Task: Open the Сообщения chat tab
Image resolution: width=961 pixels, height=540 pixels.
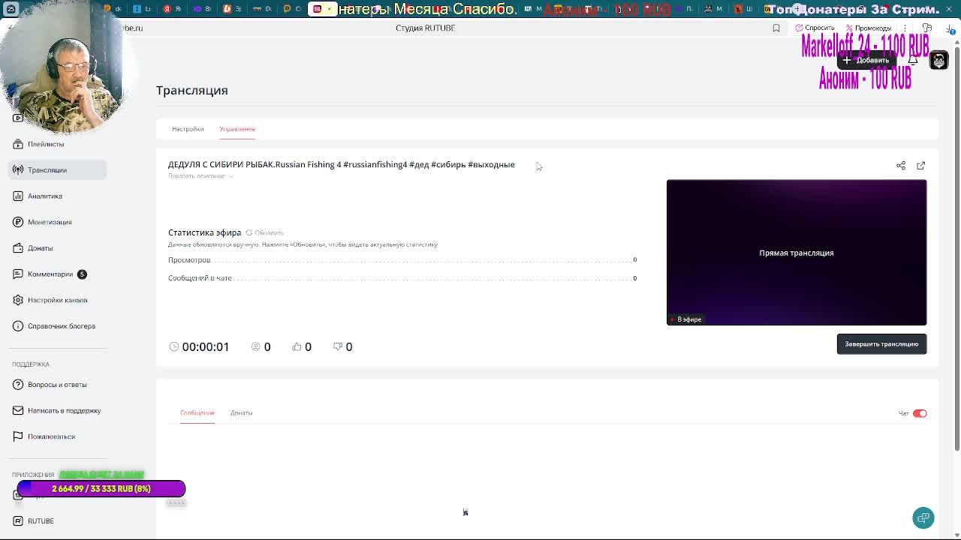Action: tap(197, 413)
